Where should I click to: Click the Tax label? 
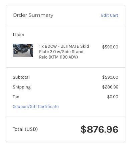(16, 97)
